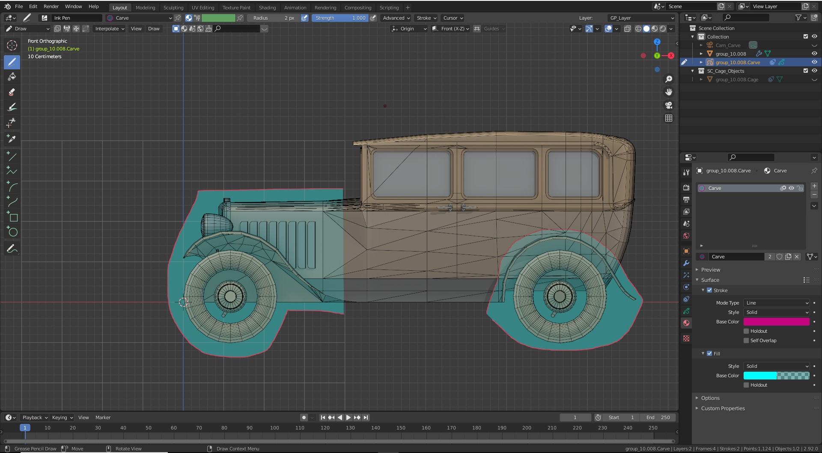Hide group_10.008.Carve object in outliner

[x=814, y=62]
